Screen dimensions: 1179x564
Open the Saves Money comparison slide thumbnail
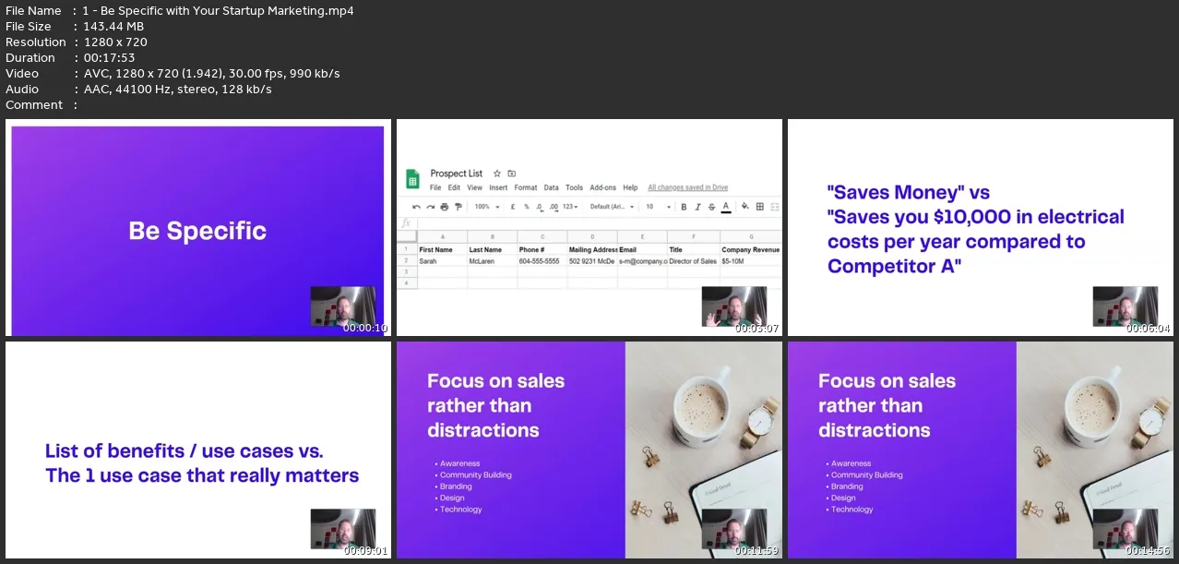980,227
